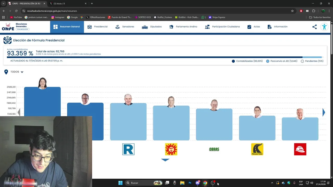
Task: Show hidden system tray icons
Action: click(x=272, y=183)
